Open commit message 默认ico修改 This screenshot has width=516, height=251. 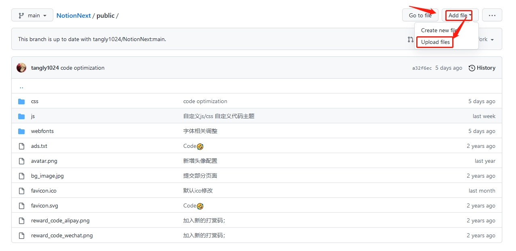[198, 191]
